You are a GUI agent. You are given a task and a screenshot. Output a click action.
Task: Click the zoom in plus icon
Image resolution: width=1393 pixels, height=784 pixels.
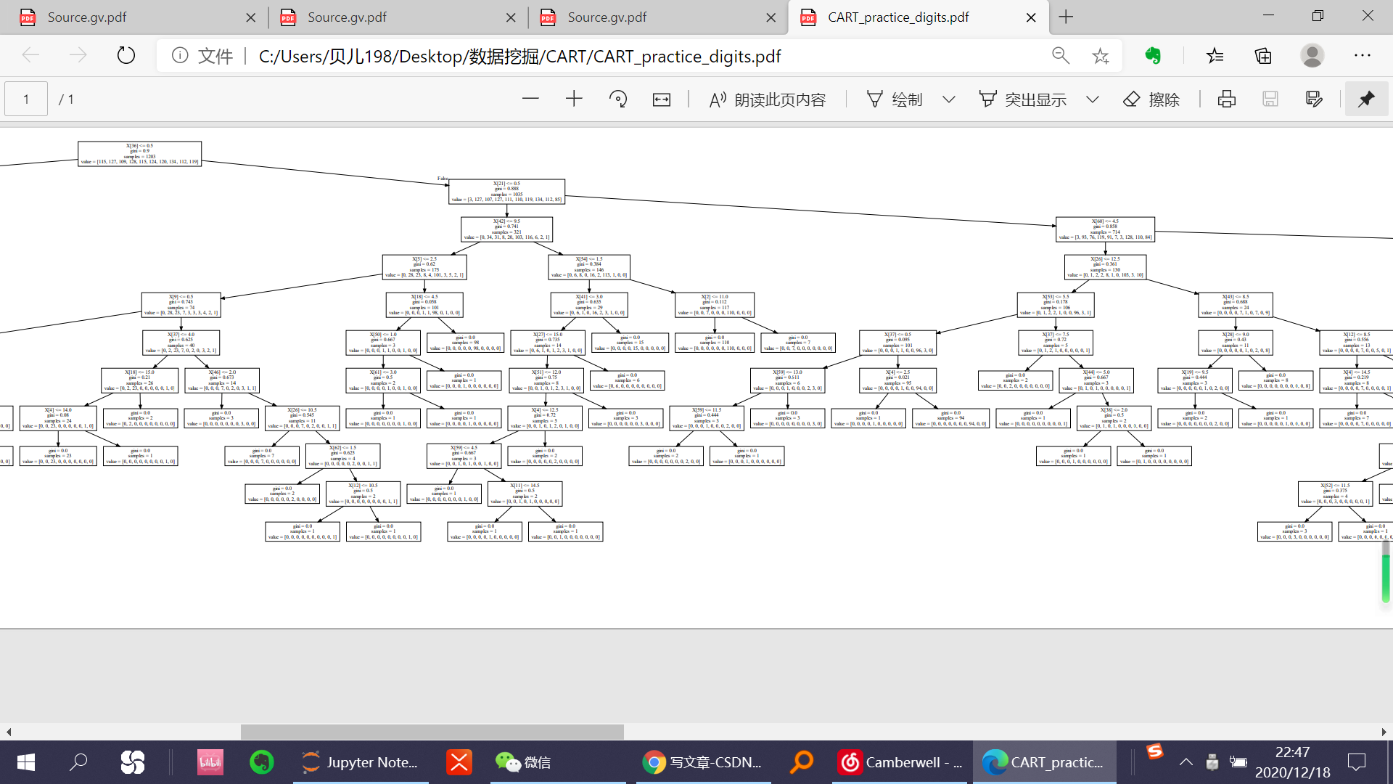pos(574,99)
